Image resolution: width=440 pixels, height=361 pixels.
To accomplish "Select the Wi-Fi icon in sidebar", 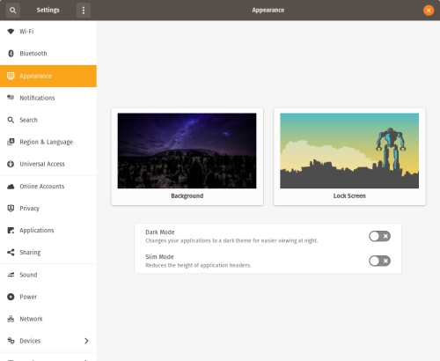I will 11,32.
